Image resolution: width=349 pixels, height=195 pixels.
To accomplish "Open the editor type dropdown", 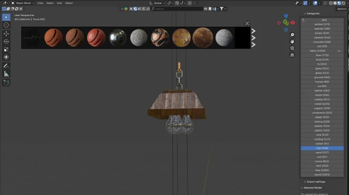I will click(5, 3).
